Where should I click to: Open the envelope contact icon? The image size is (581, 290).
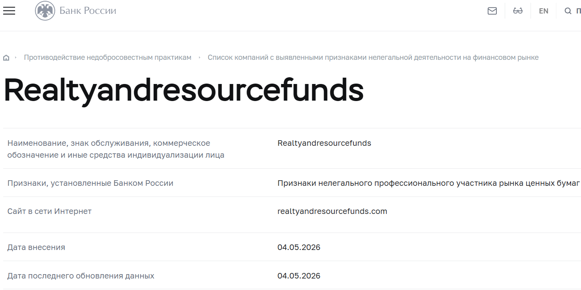[x=492, y=11]
